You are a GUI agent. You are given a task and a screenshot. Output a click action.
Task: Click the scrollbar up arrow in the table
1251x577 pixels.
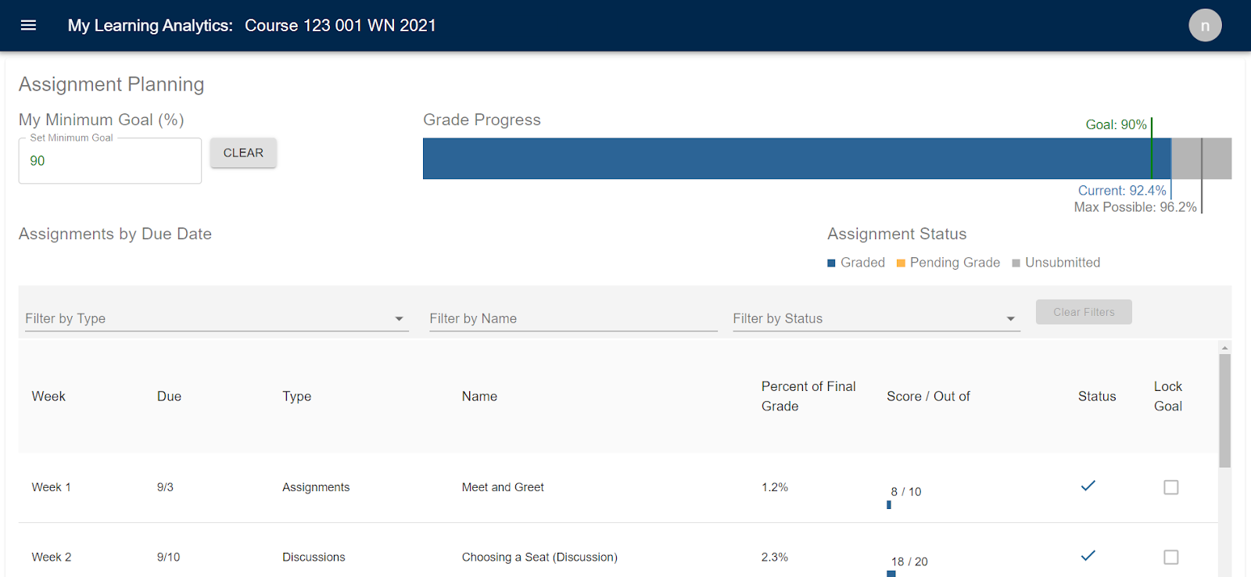1224,347
